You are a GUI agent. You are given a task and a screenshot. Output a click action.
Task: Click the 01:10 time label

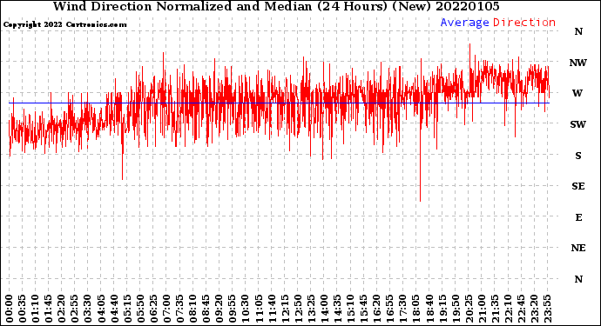[x=35, y=309]
